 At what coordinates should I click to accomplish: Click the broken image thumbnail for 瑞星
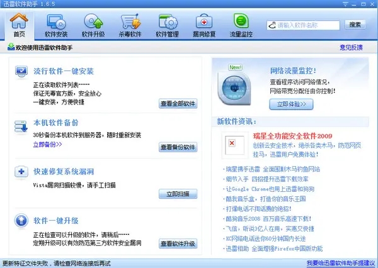pos(234,145)
